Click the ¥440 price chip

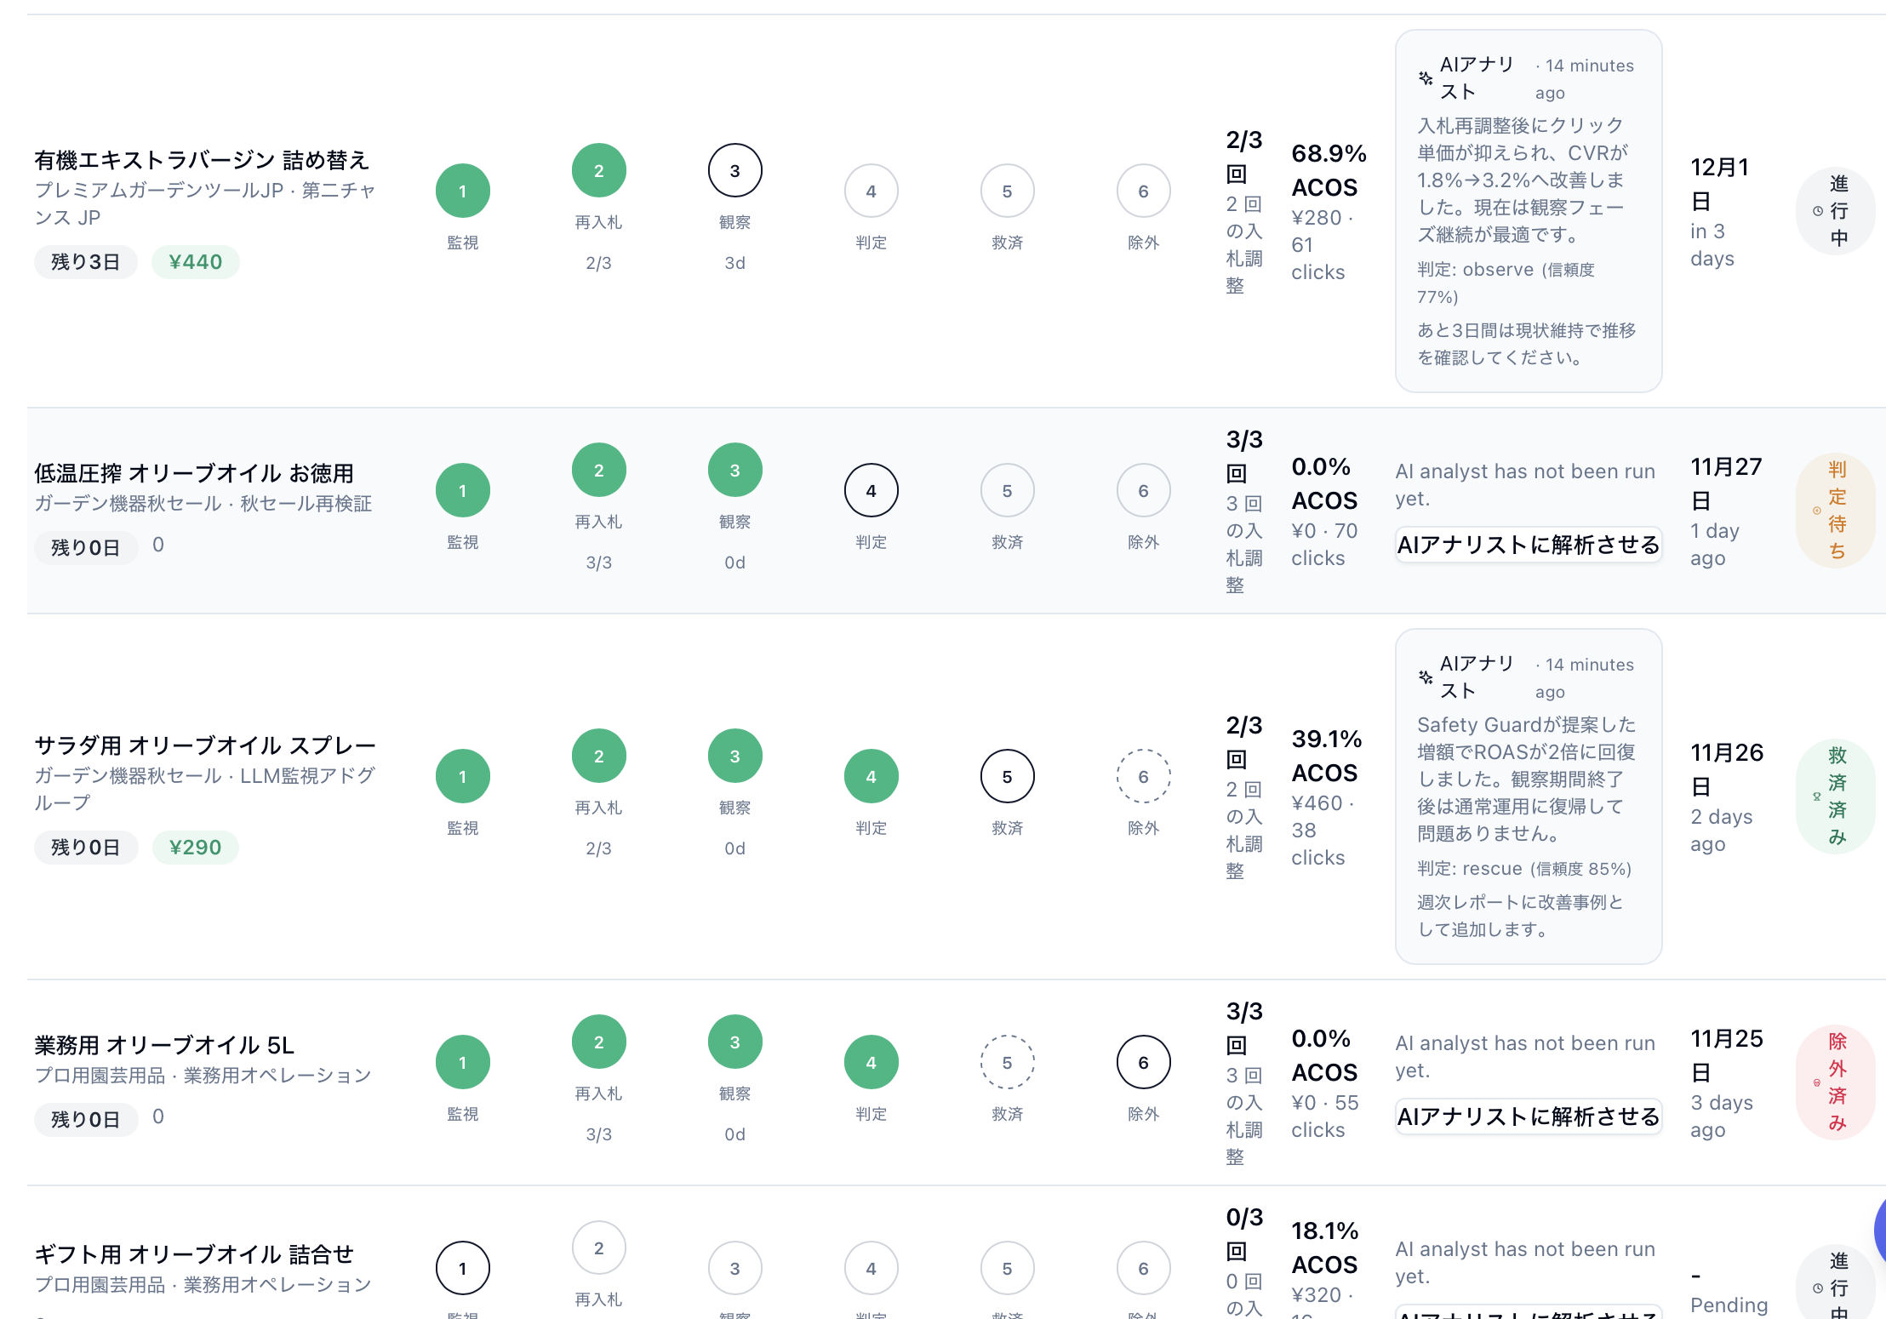point(195,262)
